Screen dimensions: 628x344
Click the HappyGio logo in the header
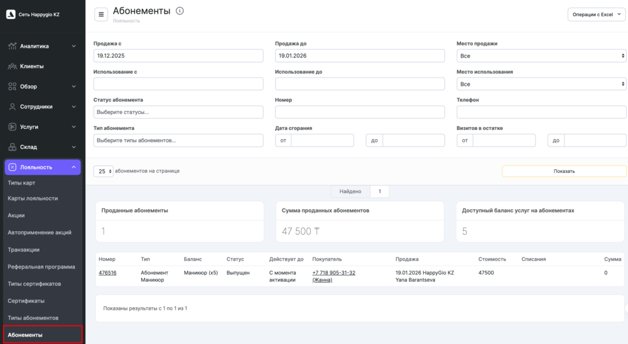(x=11, y=14)
